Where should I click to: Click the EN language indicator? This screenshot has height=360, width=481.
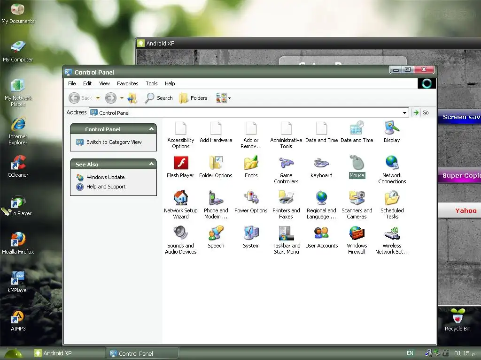[x=410, y=353]
